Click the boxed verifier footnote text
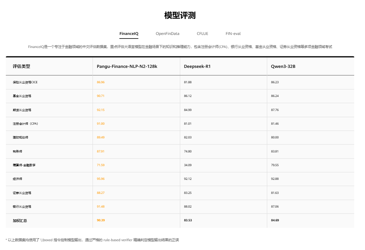 pyautogui.click(x=92, y=240)
